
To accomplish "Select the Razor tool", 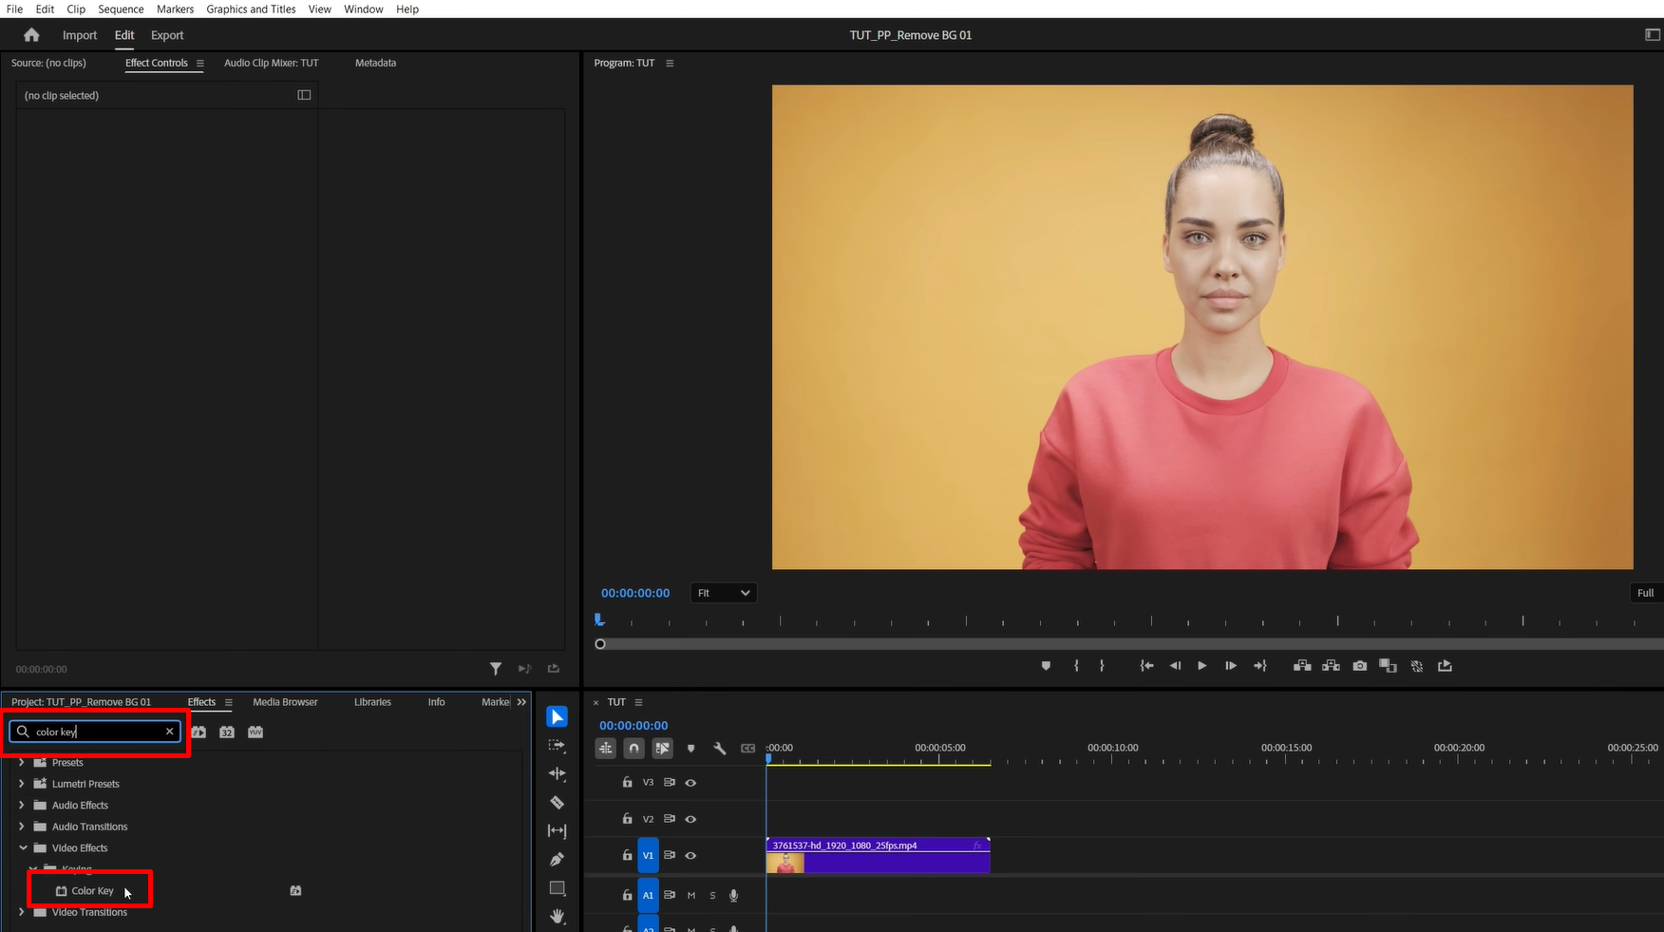I will pos(557,803).
